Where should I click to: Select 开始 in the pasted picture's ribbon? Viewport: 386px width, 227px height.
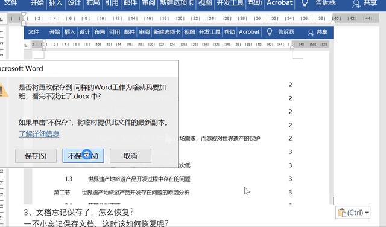55,32
